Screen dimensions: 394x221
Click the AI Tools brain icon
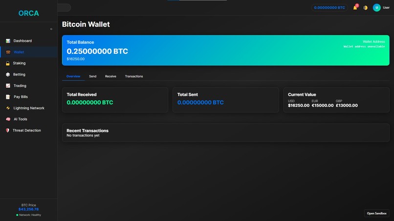[x=8, y=119]
